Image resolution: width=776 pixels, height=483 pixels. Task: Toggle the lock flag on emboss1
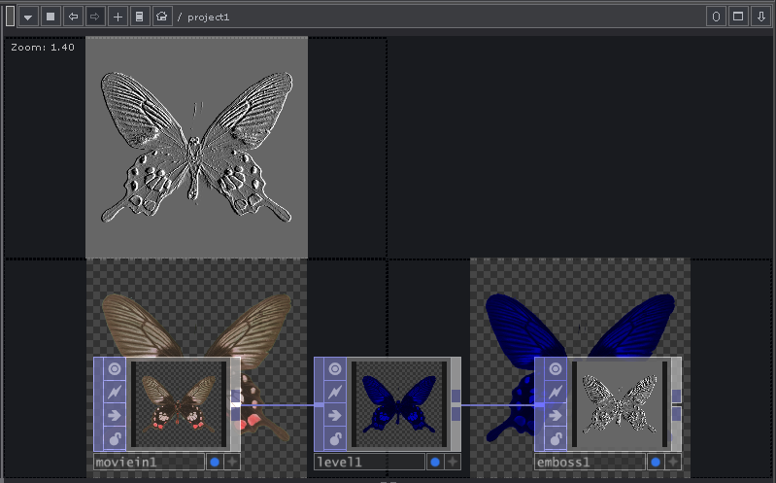(556, 438)
